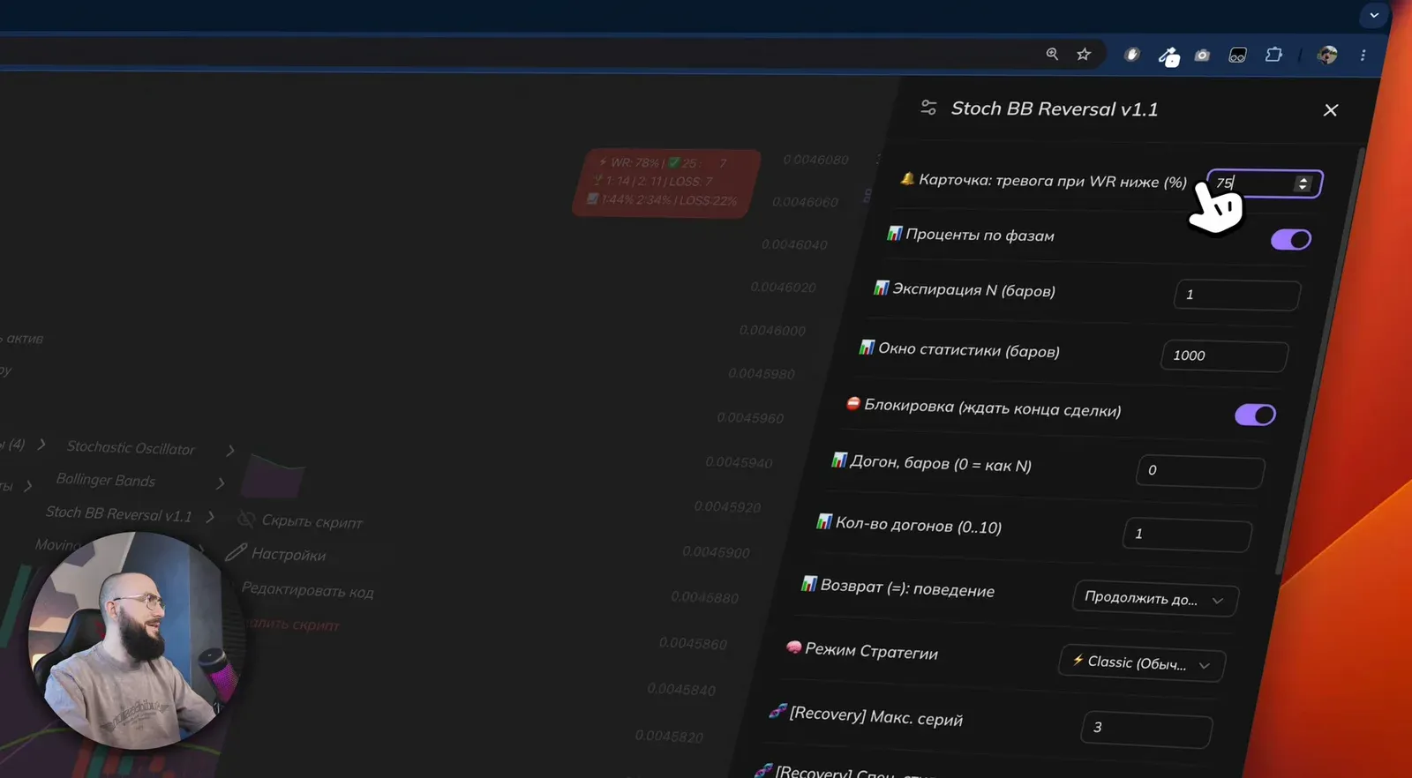Open the Возврат (=): поведение dropdown

(x=1155, y=599)
